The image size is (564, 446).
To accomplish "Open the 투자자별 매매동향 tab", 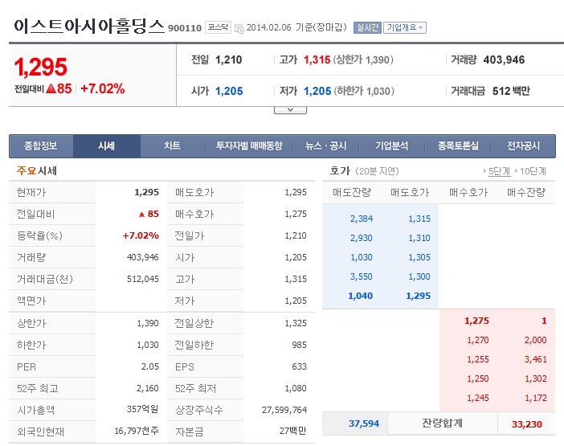I will 249,146.
